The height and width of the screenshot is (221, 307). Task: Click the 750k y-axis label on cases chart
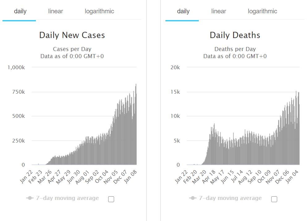coord(19,92)
